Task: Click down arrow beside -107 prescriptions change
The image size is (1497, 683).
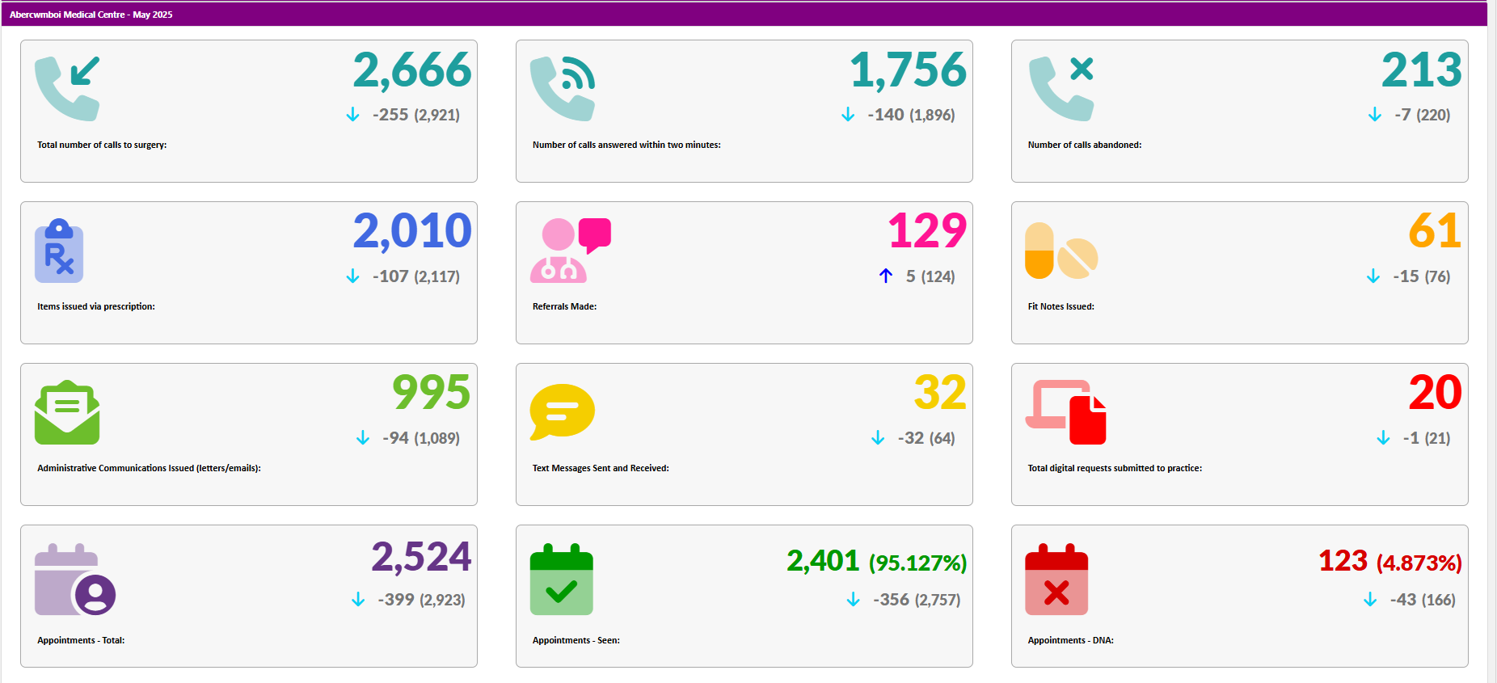Action: click(352, 276)
